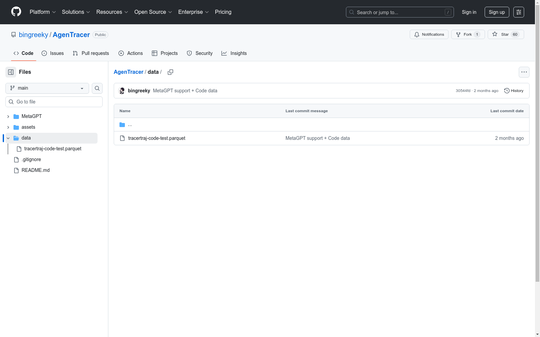This screenshot has height=337, width=540.
Task: Click the Fork count badge showing 1
Action: [x=477, y=34]
